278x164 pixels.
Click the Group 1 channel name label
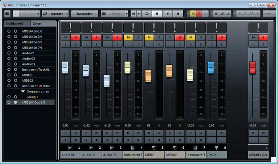pyautogui.click(x=217, y=155)
